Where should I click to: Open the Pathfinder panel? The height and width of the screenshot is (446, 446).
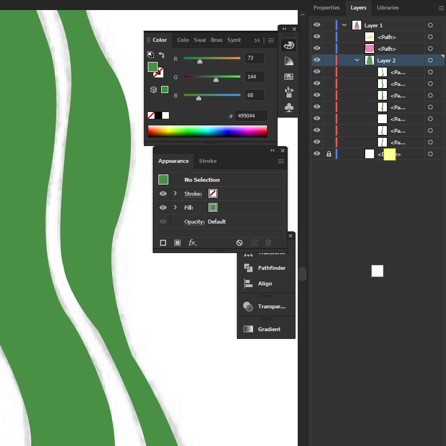click(x=266, y=268)
